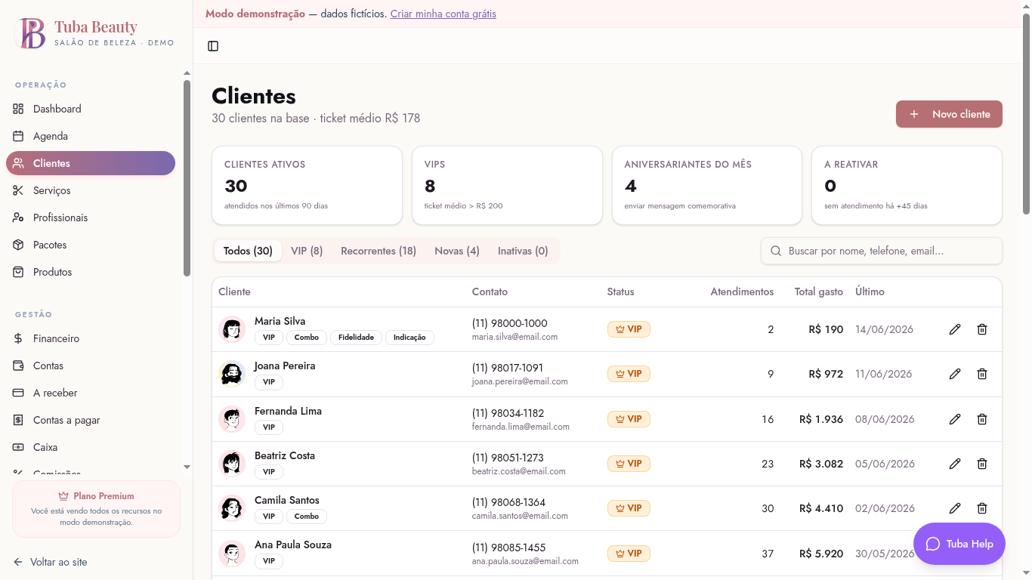Open the Tuba Help chat button
Screen dimensions: 1032x580
coord(959,544)
